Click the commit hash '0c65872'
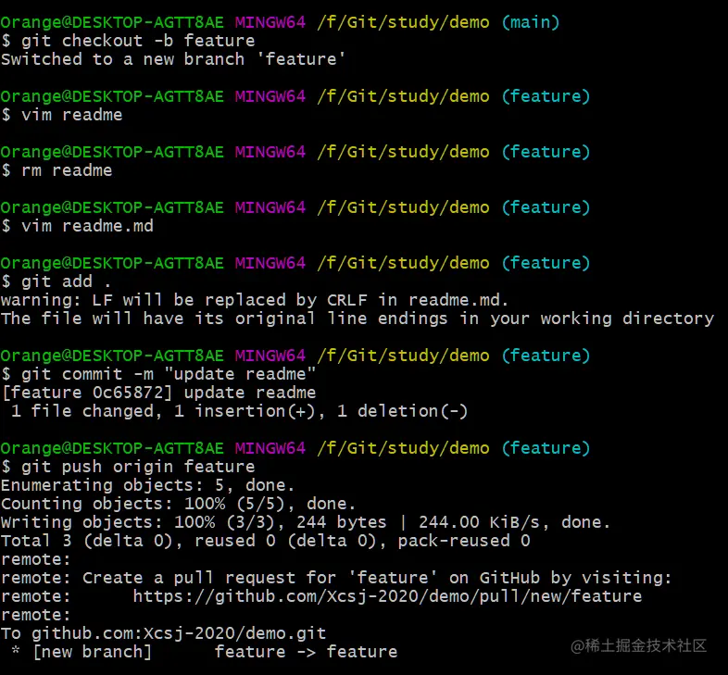The image size is (728, 675). 128,393
